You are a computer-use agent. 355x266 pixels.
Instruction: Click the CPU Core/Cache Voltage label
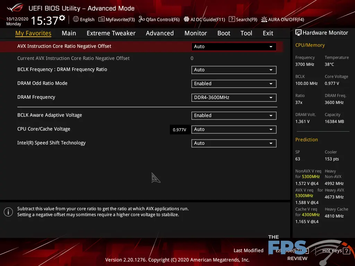coord(44,129)
